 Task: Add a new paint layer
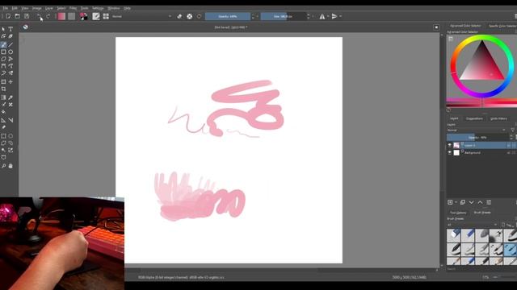(451, 202)
